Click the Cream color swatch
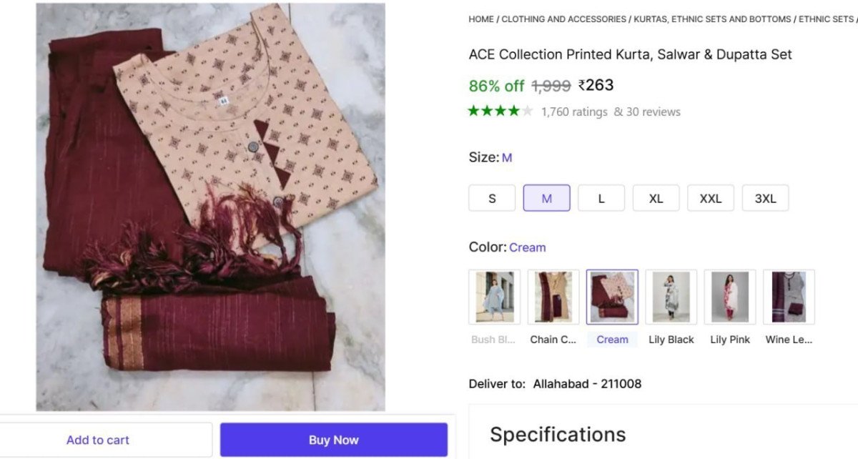Screen dimensions: 858x459 pos(612,296)
